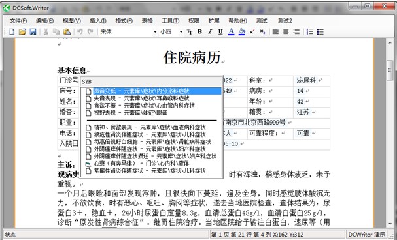Viewport: 397px width, 240px height.
Task: Apply background fill color bucket icon
Action: coord(241,32)
